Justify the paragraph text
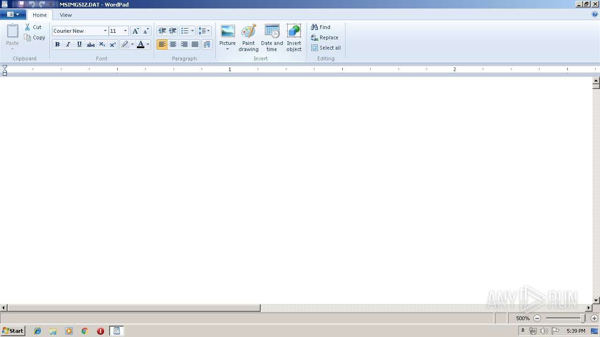This screenshot has height=337, width=600. tap(195, 44)
